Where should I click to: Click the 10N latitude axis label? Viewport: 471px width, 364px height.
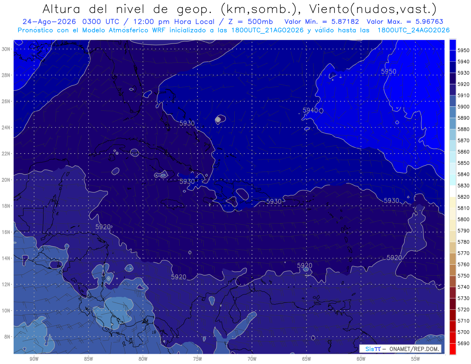[6, 310]
